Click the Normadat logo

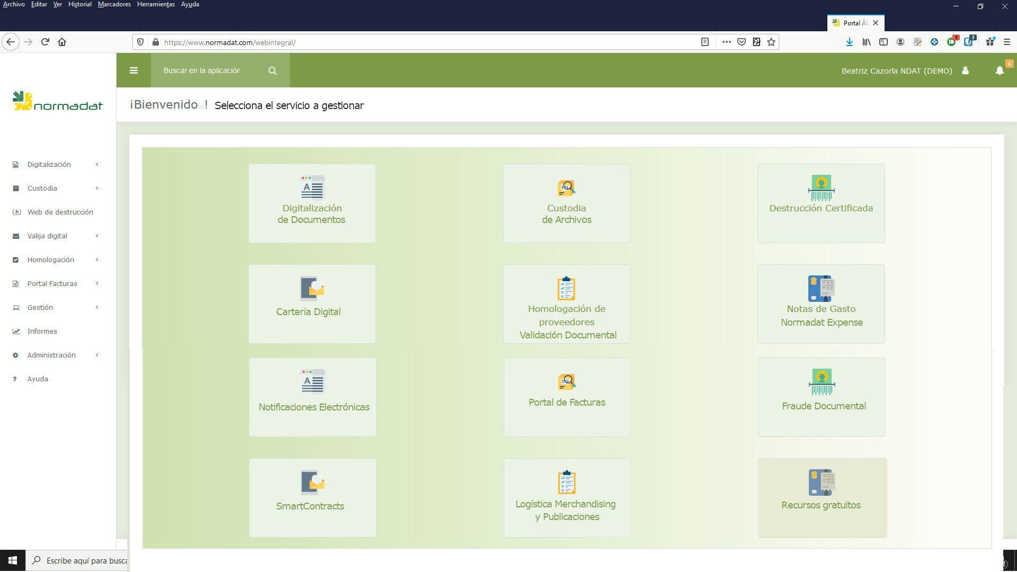58,101
